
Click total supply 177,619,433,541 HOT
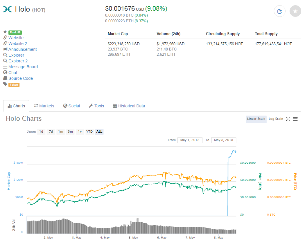pyautogui.click(x=274, y=44)
